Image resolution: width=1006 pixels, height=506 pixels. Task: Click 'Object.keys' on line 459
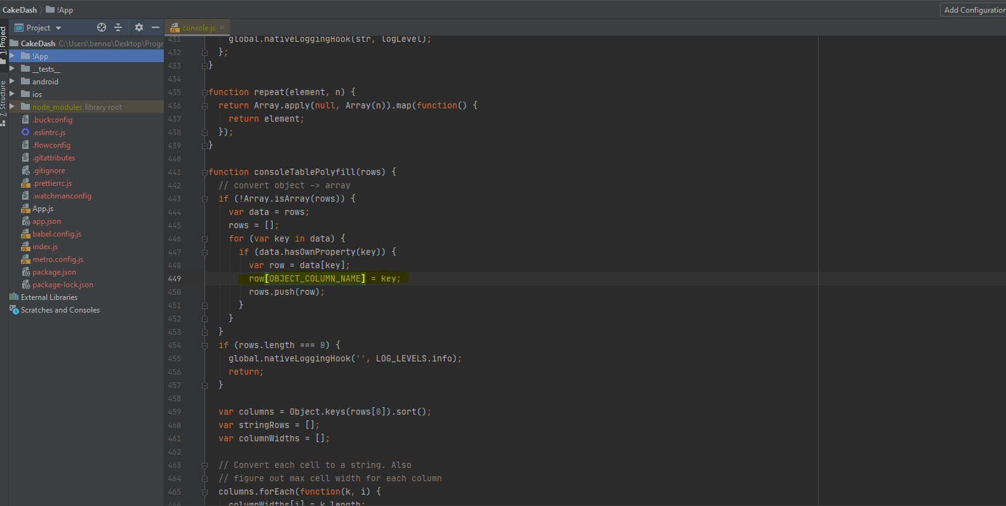318,412
